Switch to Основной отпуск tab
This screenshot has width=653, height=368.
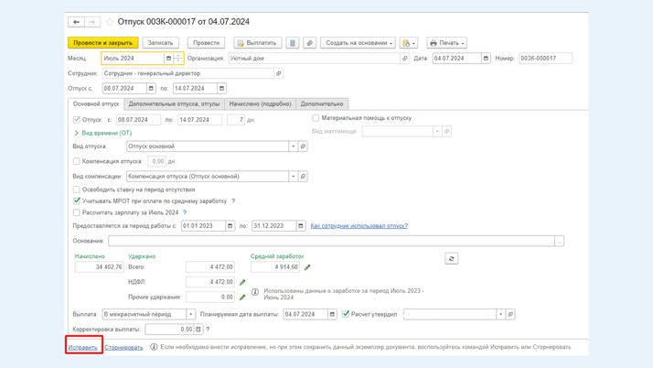tap(96, 104)
